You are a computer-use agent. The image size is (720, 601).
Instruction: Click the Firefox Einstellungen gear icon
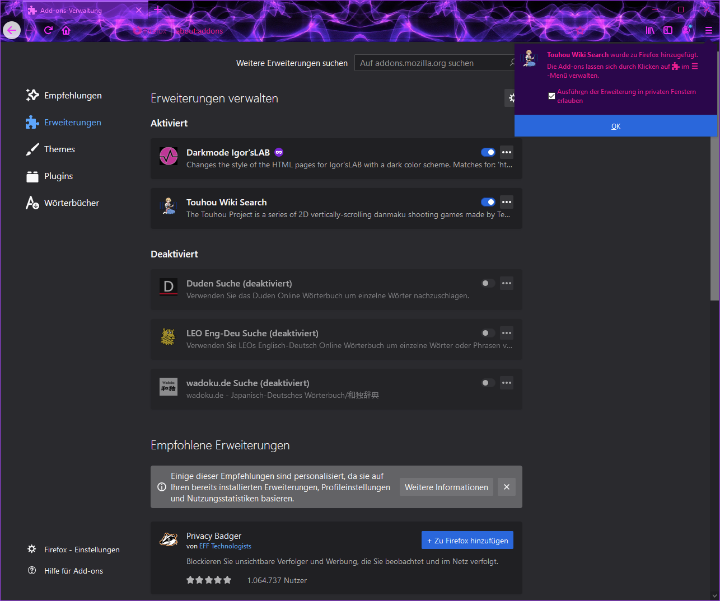[32, 549]
